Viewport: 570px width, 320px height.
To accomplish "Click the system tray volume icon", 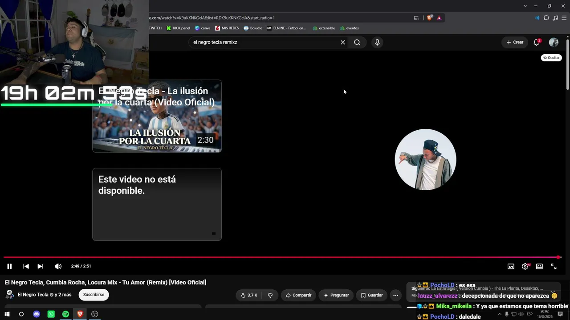I will [x=521, y=314].
